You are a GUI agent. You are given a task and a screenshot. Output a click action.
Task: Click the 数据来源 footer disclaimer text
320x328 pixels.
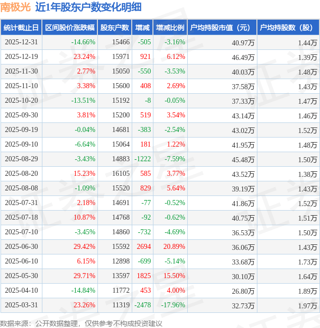81,323
